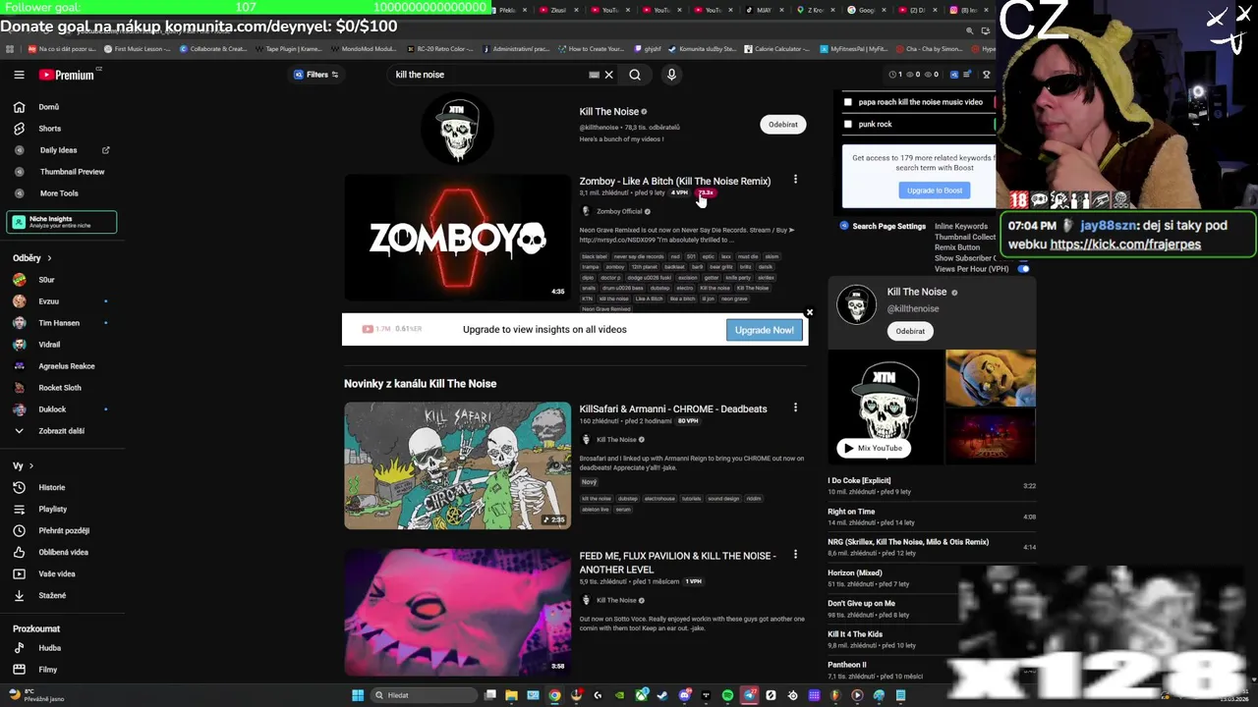The image size is (1258, 707).
Task: Click Upgrade Now! insights button
Action: [x=764, y=330]
